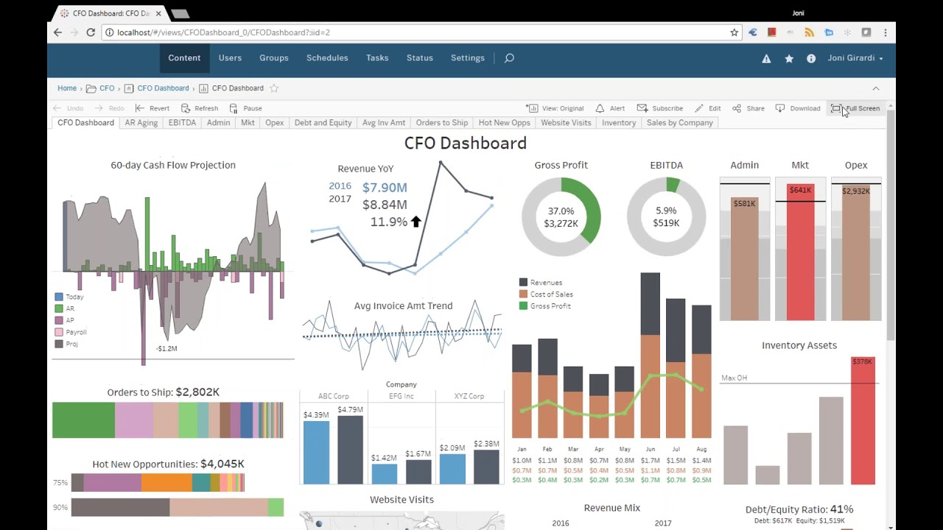Switch to the Inventory tab

pos(619,123)
